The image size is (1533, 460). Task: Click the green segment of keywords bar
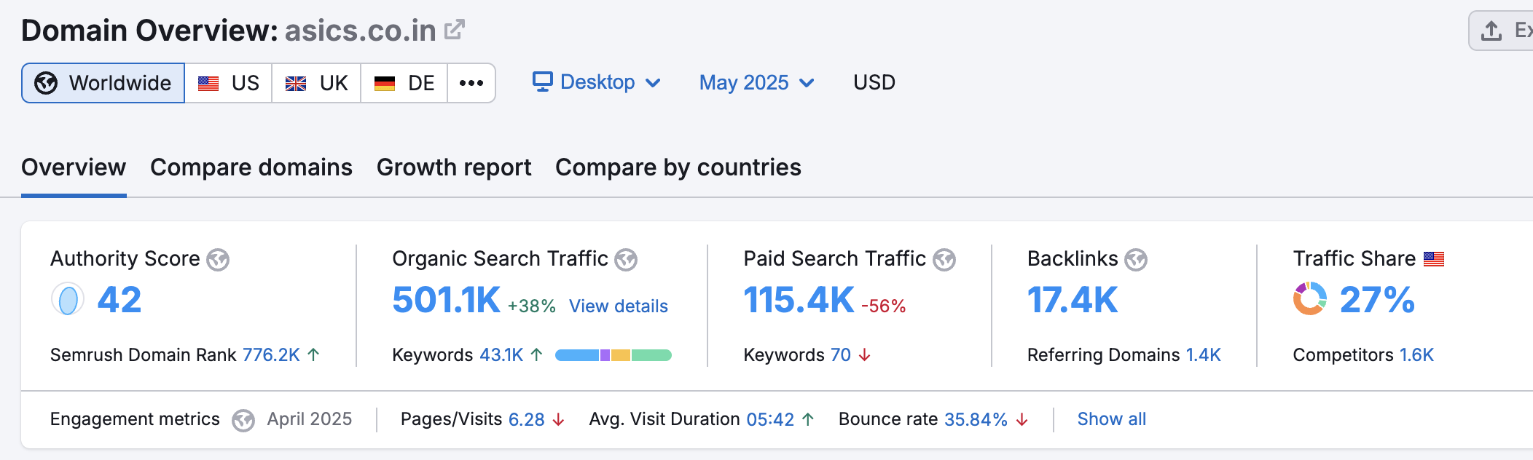(651, 355)
